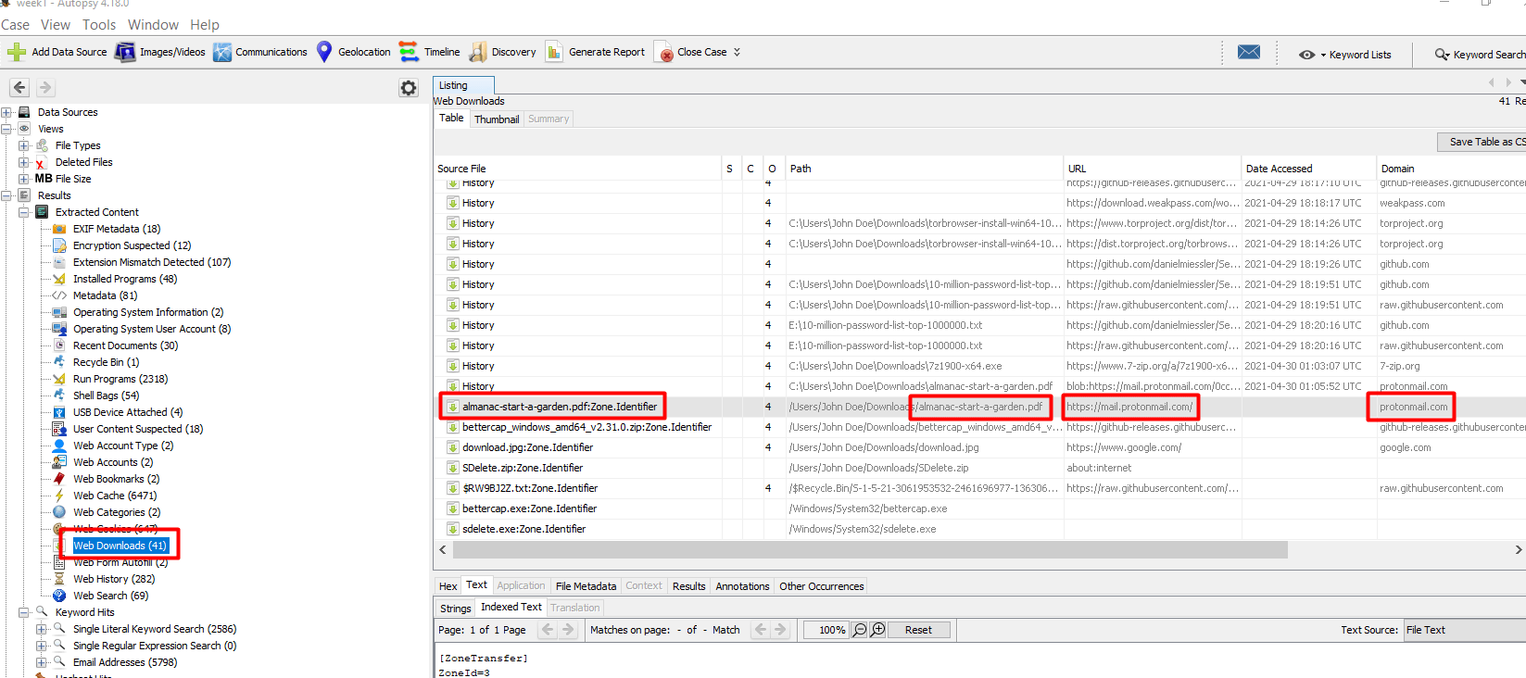Click the envelope email icon in toolbar
The height and width of the screenshot is (678, 1526).
[1249, 53]
